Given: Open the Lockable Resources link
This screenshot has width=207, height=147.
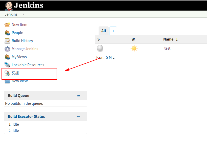Looking at the screenshot, I should (28, 65).
